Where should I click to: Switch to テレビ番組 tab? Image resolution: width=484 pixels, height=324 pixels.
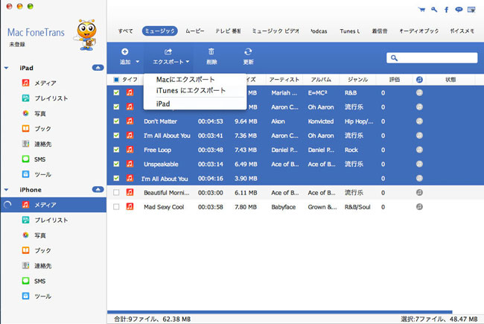pos(228,31)
